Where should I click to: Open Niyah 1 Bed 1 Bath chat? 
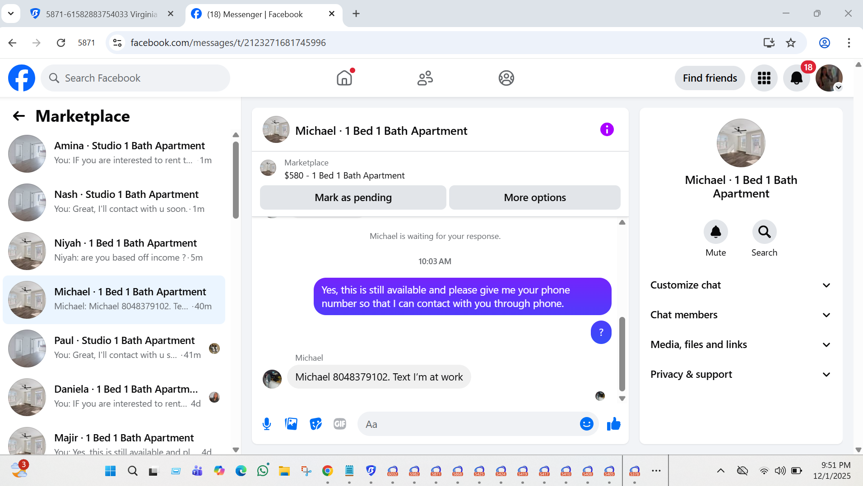[114, 251]
